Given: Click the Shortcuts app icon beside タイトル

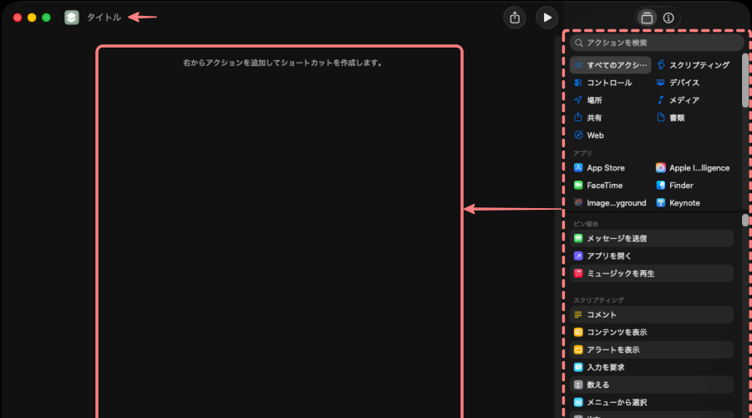Looking at the screenshot, I should click(72, 18).
